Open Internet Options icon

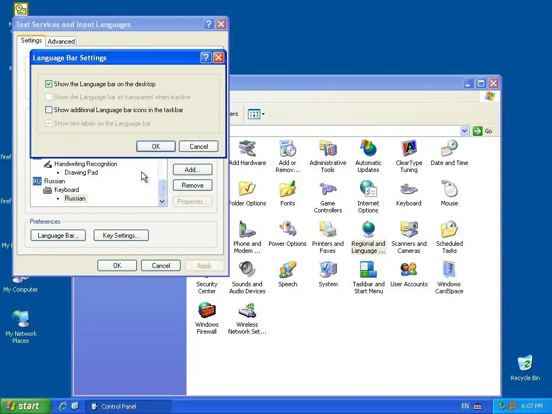(x=368, y=197)
